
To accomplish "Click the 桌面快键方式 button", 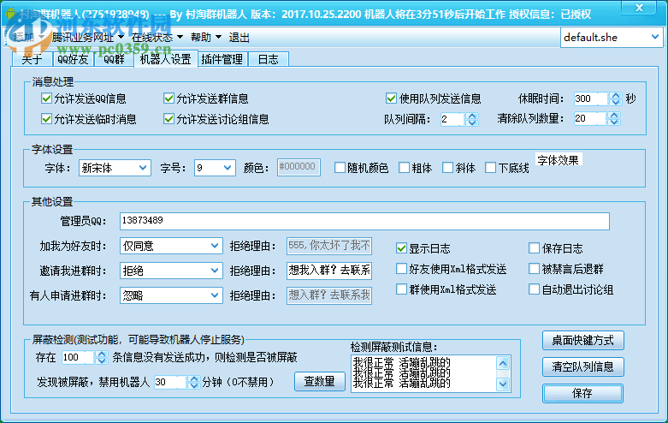I will coord(582,340).
